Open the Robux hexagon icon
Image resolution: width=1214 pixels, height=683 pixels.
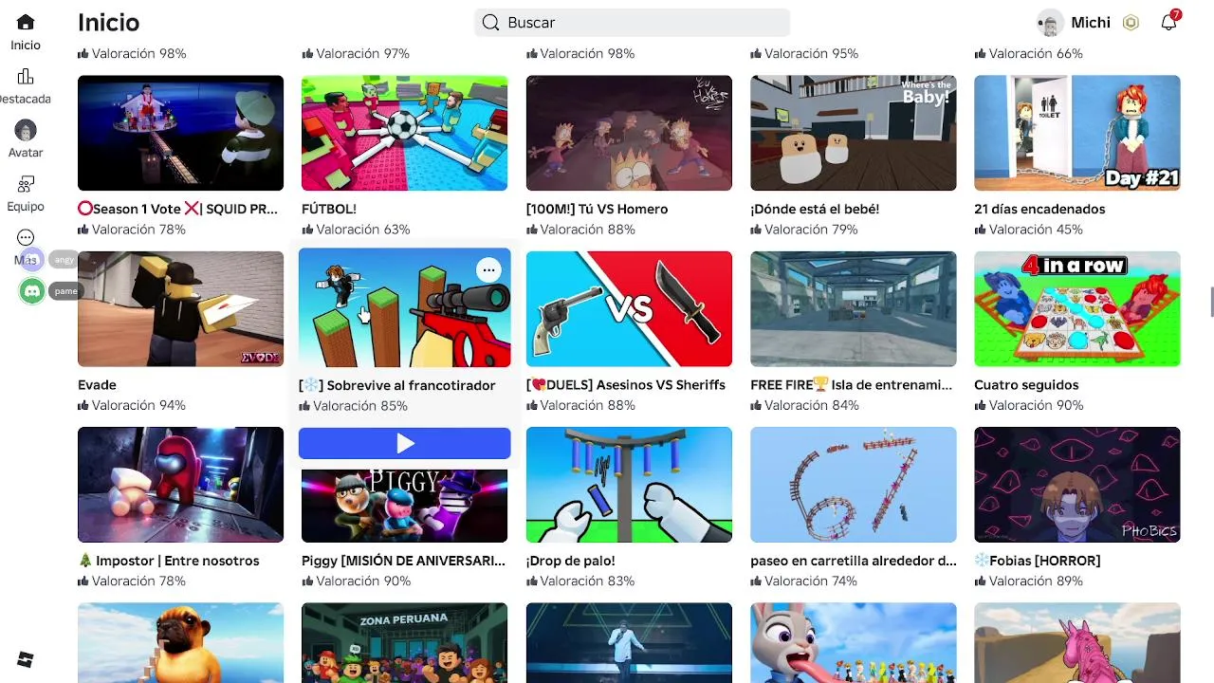tap(1131, 23)
